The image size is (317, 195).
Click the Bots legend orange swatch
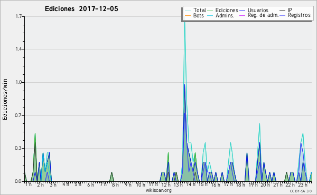[x=188, y=15]
